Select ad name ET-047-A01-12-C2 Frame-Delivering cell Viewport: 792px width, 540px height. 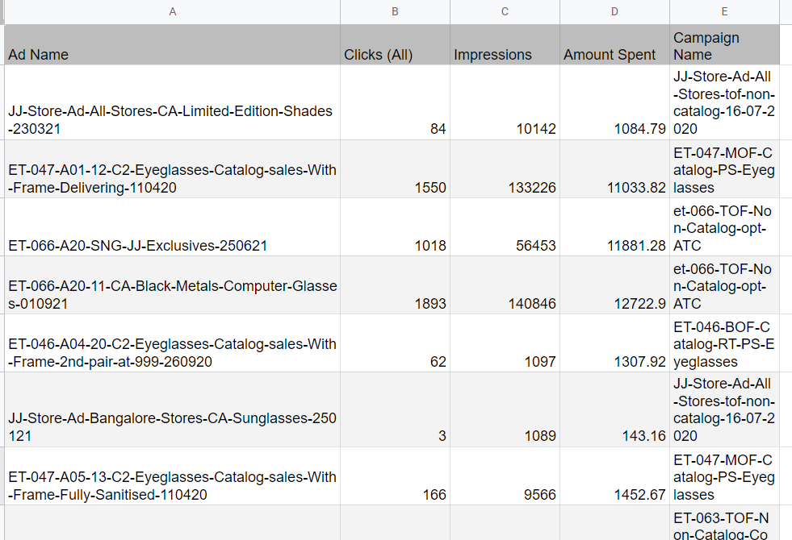(172, 169)
